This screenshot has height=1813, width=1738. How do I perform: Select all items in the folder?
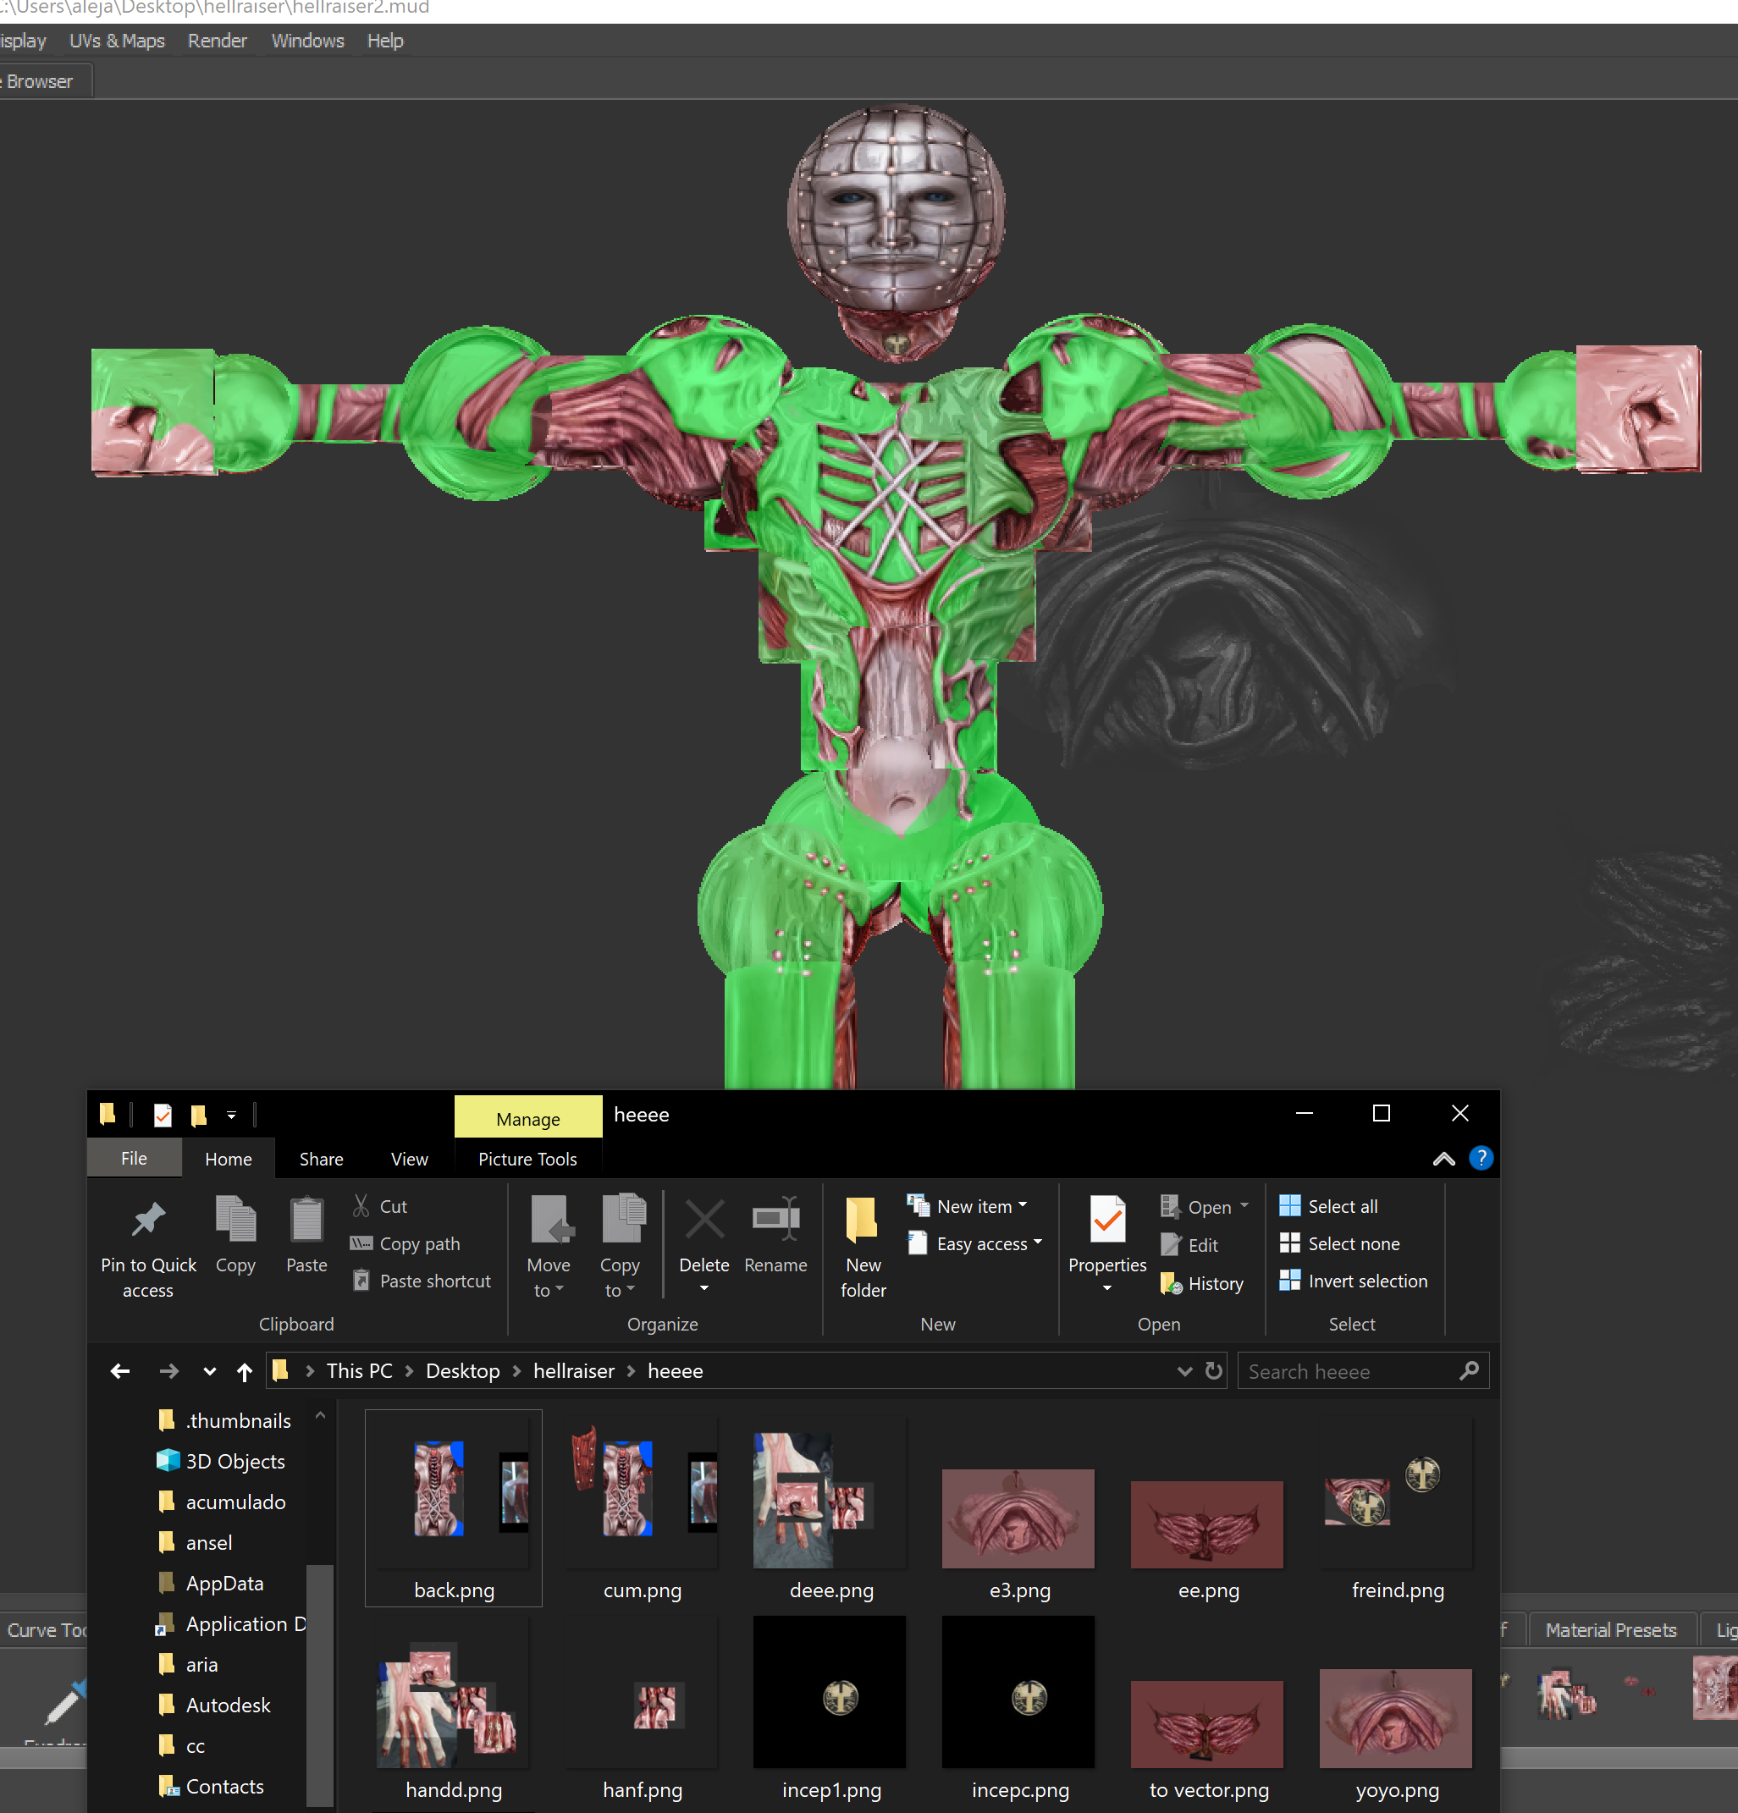pyautogui.click(x=1328, y=1206)
